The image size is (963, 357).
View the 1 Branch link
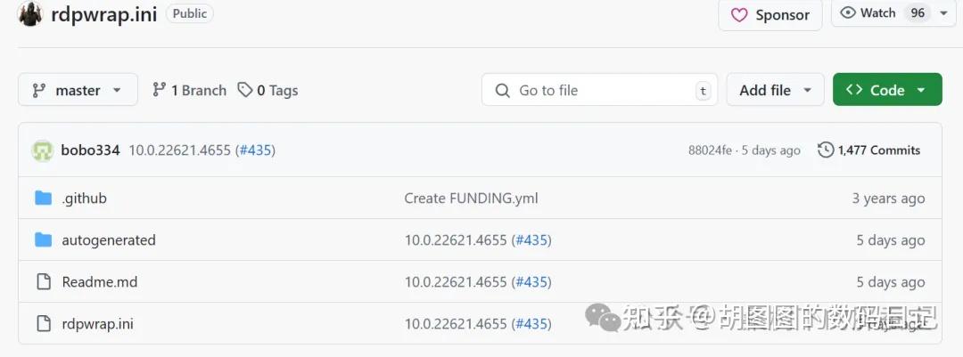pos(189,90)
